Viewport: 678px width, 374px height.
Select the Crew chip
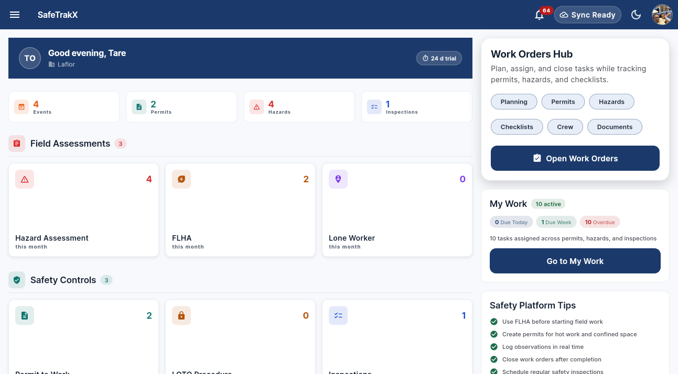pos(565,127)
